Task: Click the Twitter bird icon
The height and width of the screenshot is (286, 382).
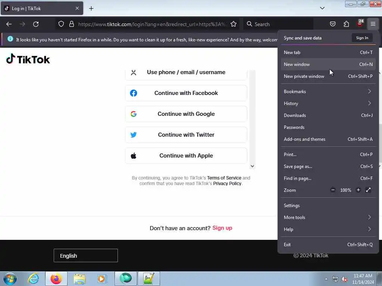Action: (x=134, y=135)
